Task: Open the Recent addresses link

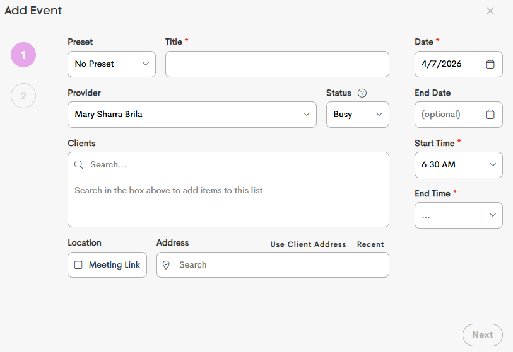Action: click(370, 244)
